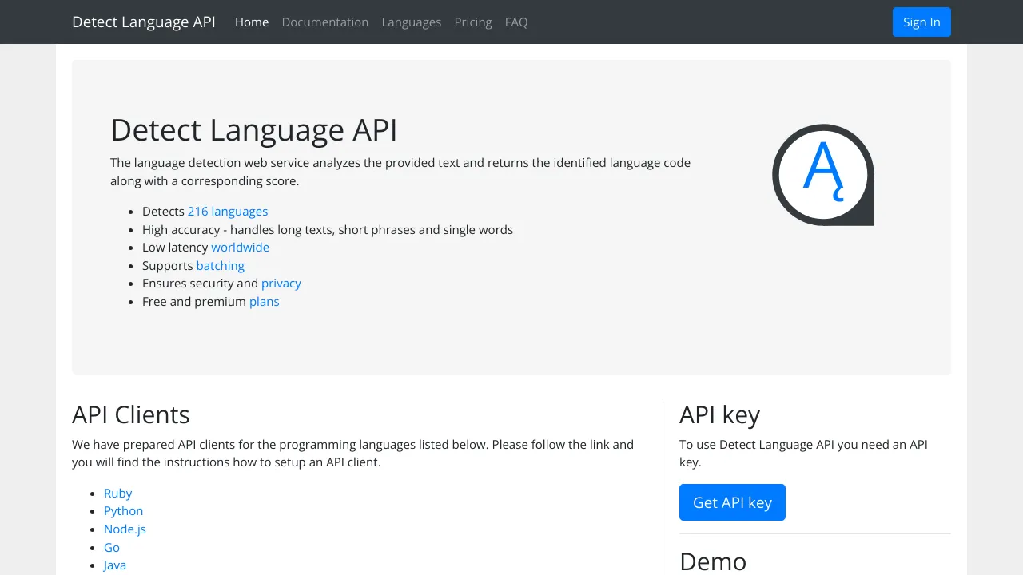
Task: Open the Python API client link
Action: click(x=124, y=511)
